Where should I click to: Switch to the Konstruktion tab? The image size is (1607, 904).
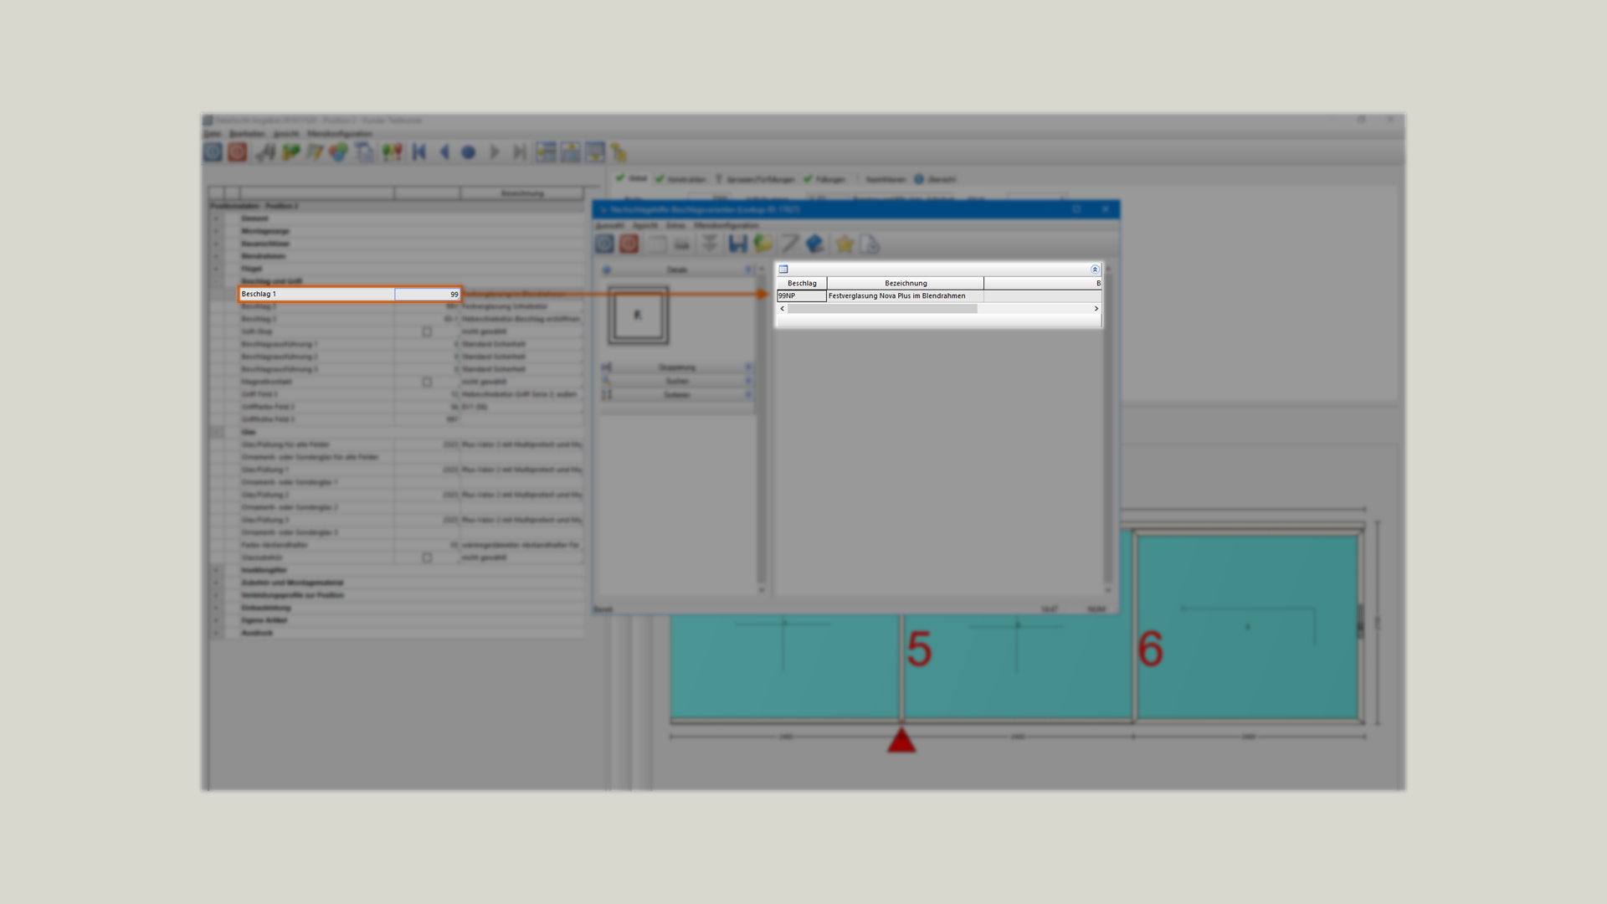coord(680,179)
